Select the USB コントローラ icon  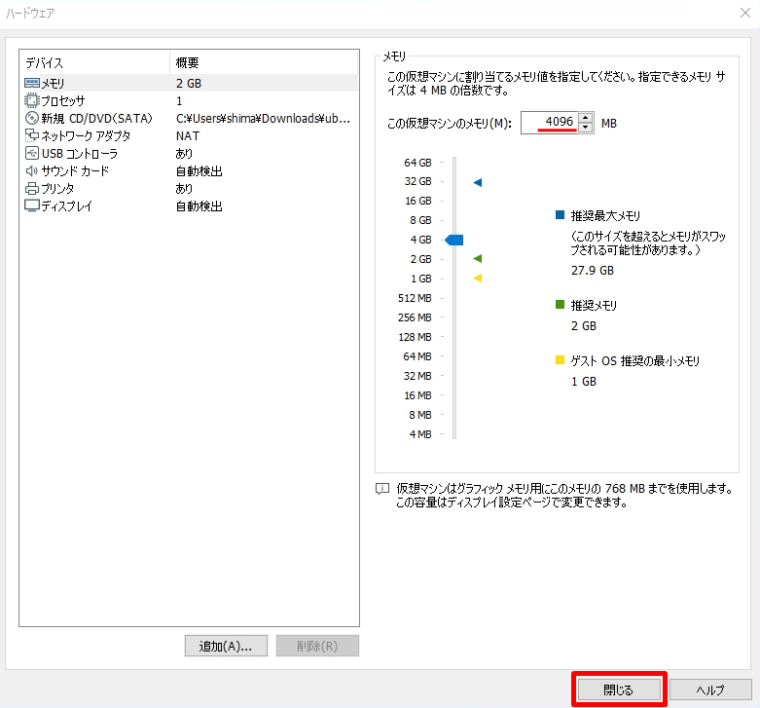point(32,153)
